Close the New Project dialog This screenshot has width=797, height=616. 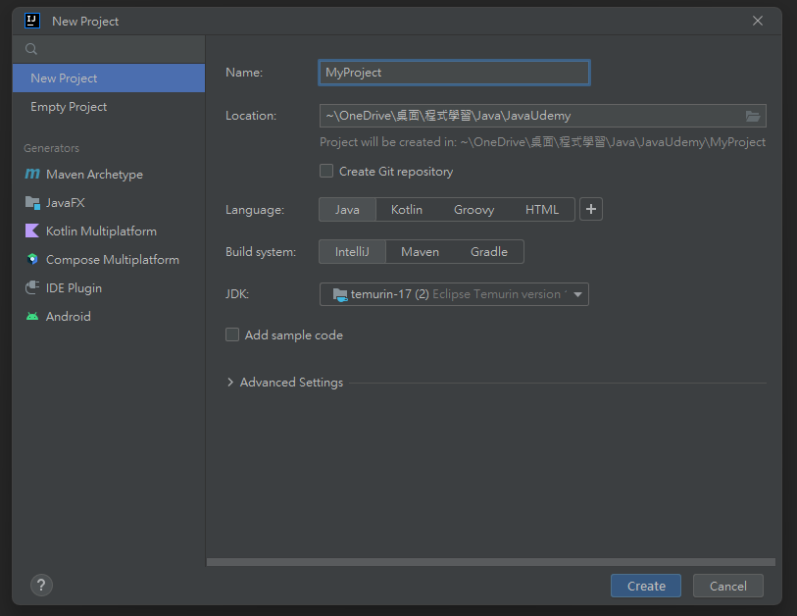coord(758,21)
